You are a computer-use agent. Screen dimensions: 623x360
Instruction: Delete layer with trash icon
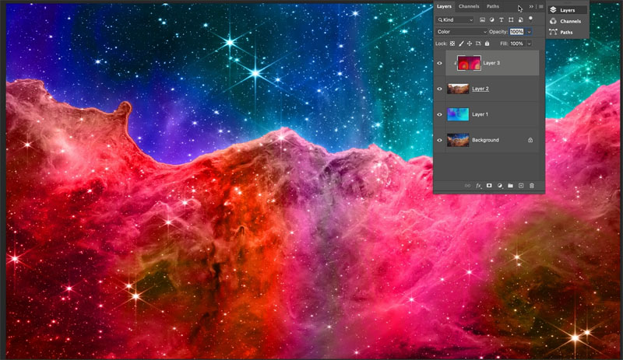pos(532,186)
